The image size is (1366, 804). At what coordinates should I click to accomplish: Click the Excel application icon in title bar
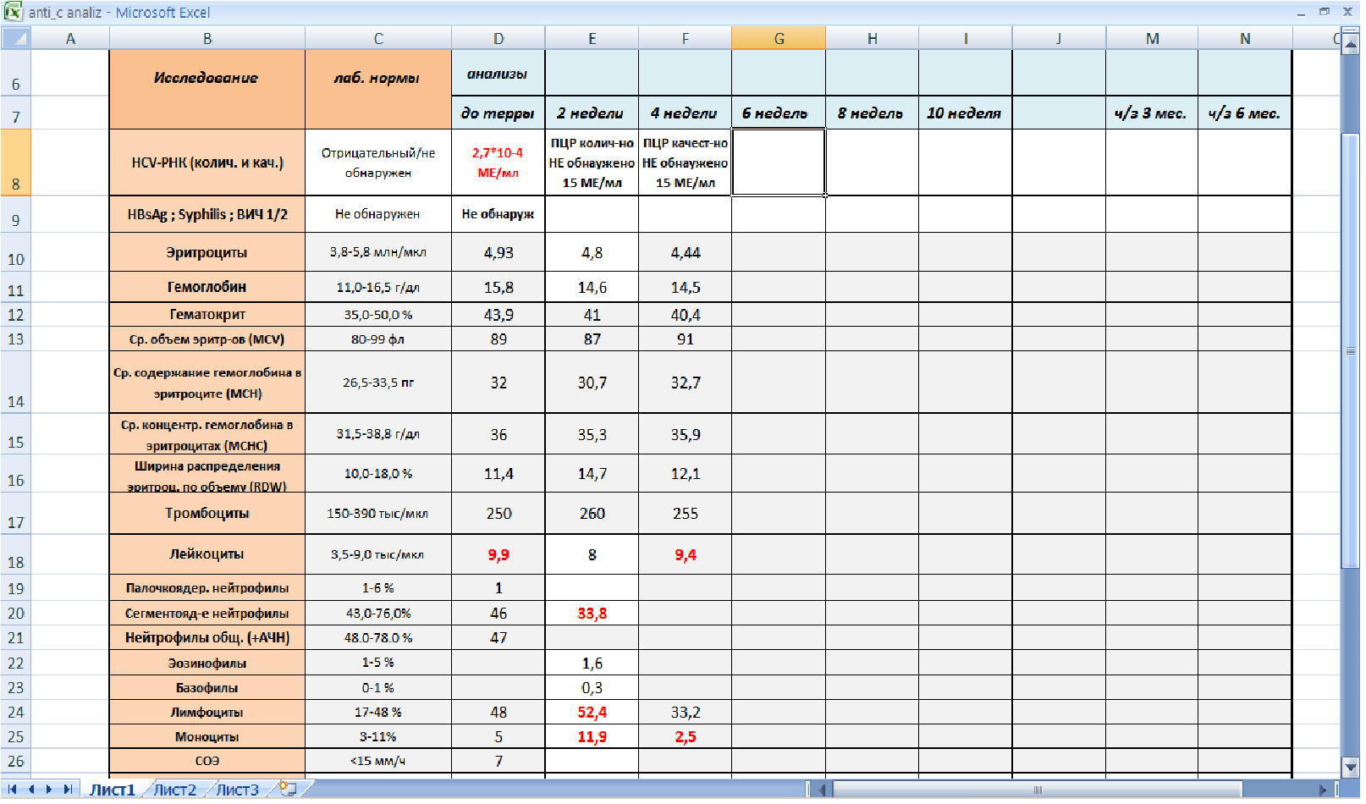13,12
